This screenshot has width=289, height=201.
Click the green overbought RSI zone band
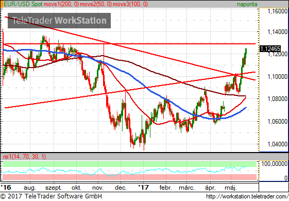click(x=129, y=164)
